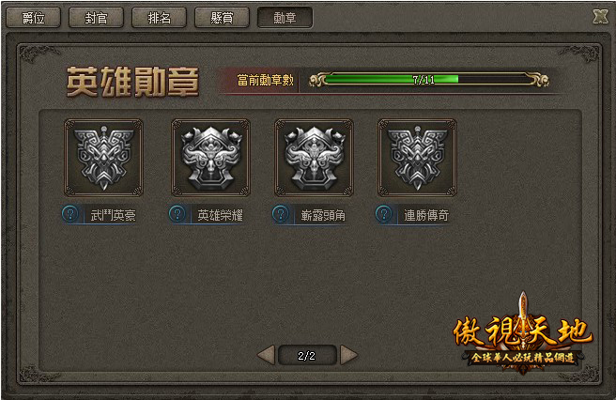Screen dimensions: 616x400
Task: Switch to the 爵位 tab
Action: click(x=34, y=18)
